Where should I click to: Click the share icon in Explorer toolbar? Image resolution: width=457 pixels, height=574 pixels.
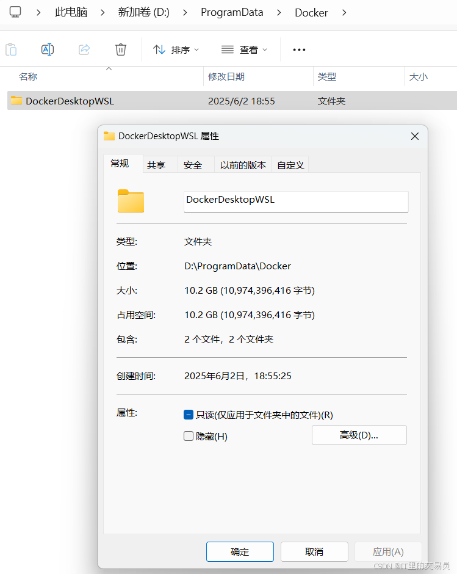[x=84, y=49]
